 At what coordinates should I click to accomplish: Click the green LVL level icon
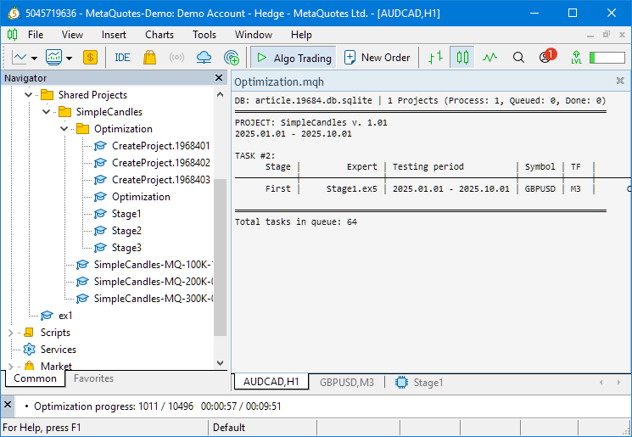click(x=576, y=58)
